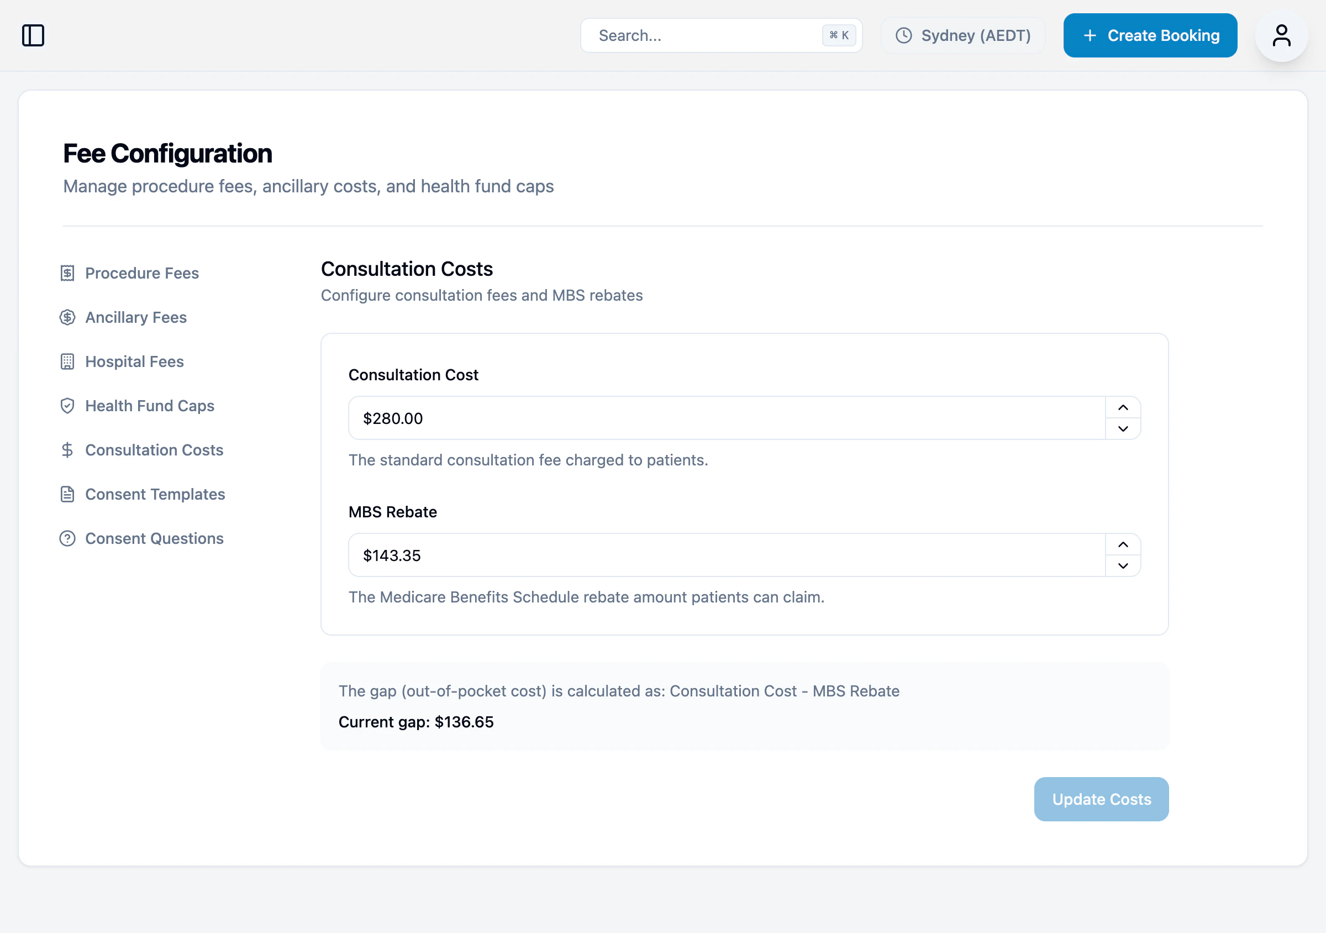
Task: Click the Hospital Fees building icon
Action: tap(67, 361)
